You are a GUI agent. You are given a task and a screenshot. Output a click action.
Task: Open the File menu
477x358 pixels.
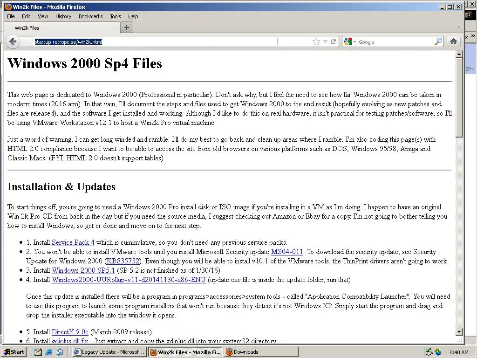pyautogui.click(x=11, y=16)
